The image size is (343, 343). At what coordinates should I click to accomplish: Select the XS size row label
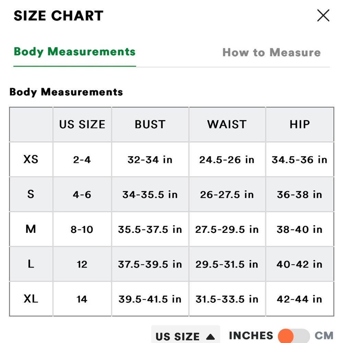31,159
